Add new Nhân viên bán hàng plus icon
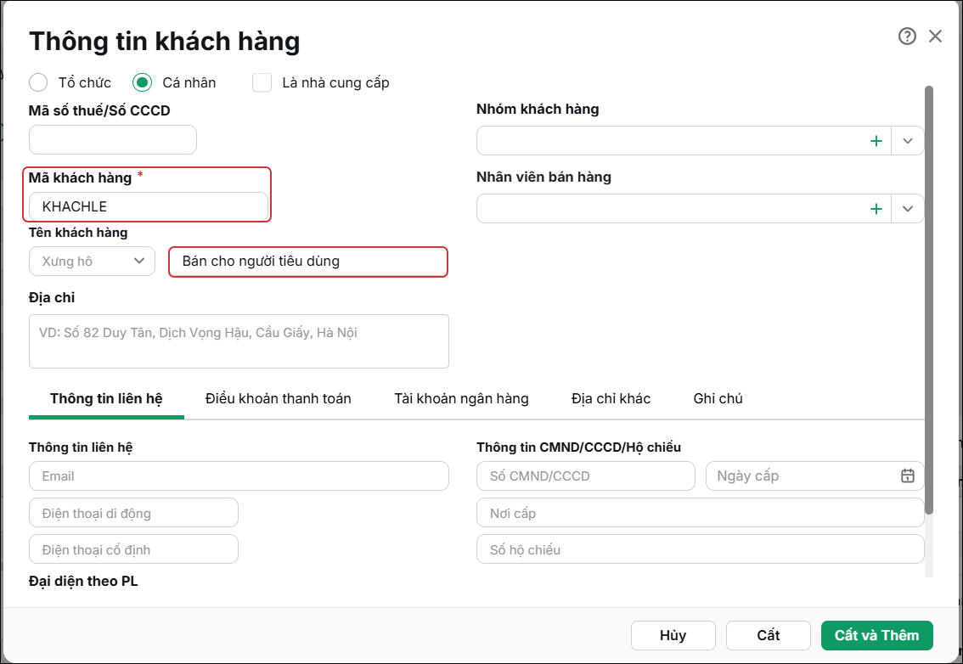 (876, 209)
